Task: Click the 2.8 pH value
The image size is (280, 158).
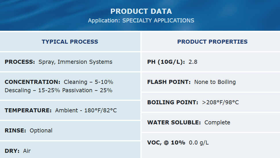Action: pos(193,62)
